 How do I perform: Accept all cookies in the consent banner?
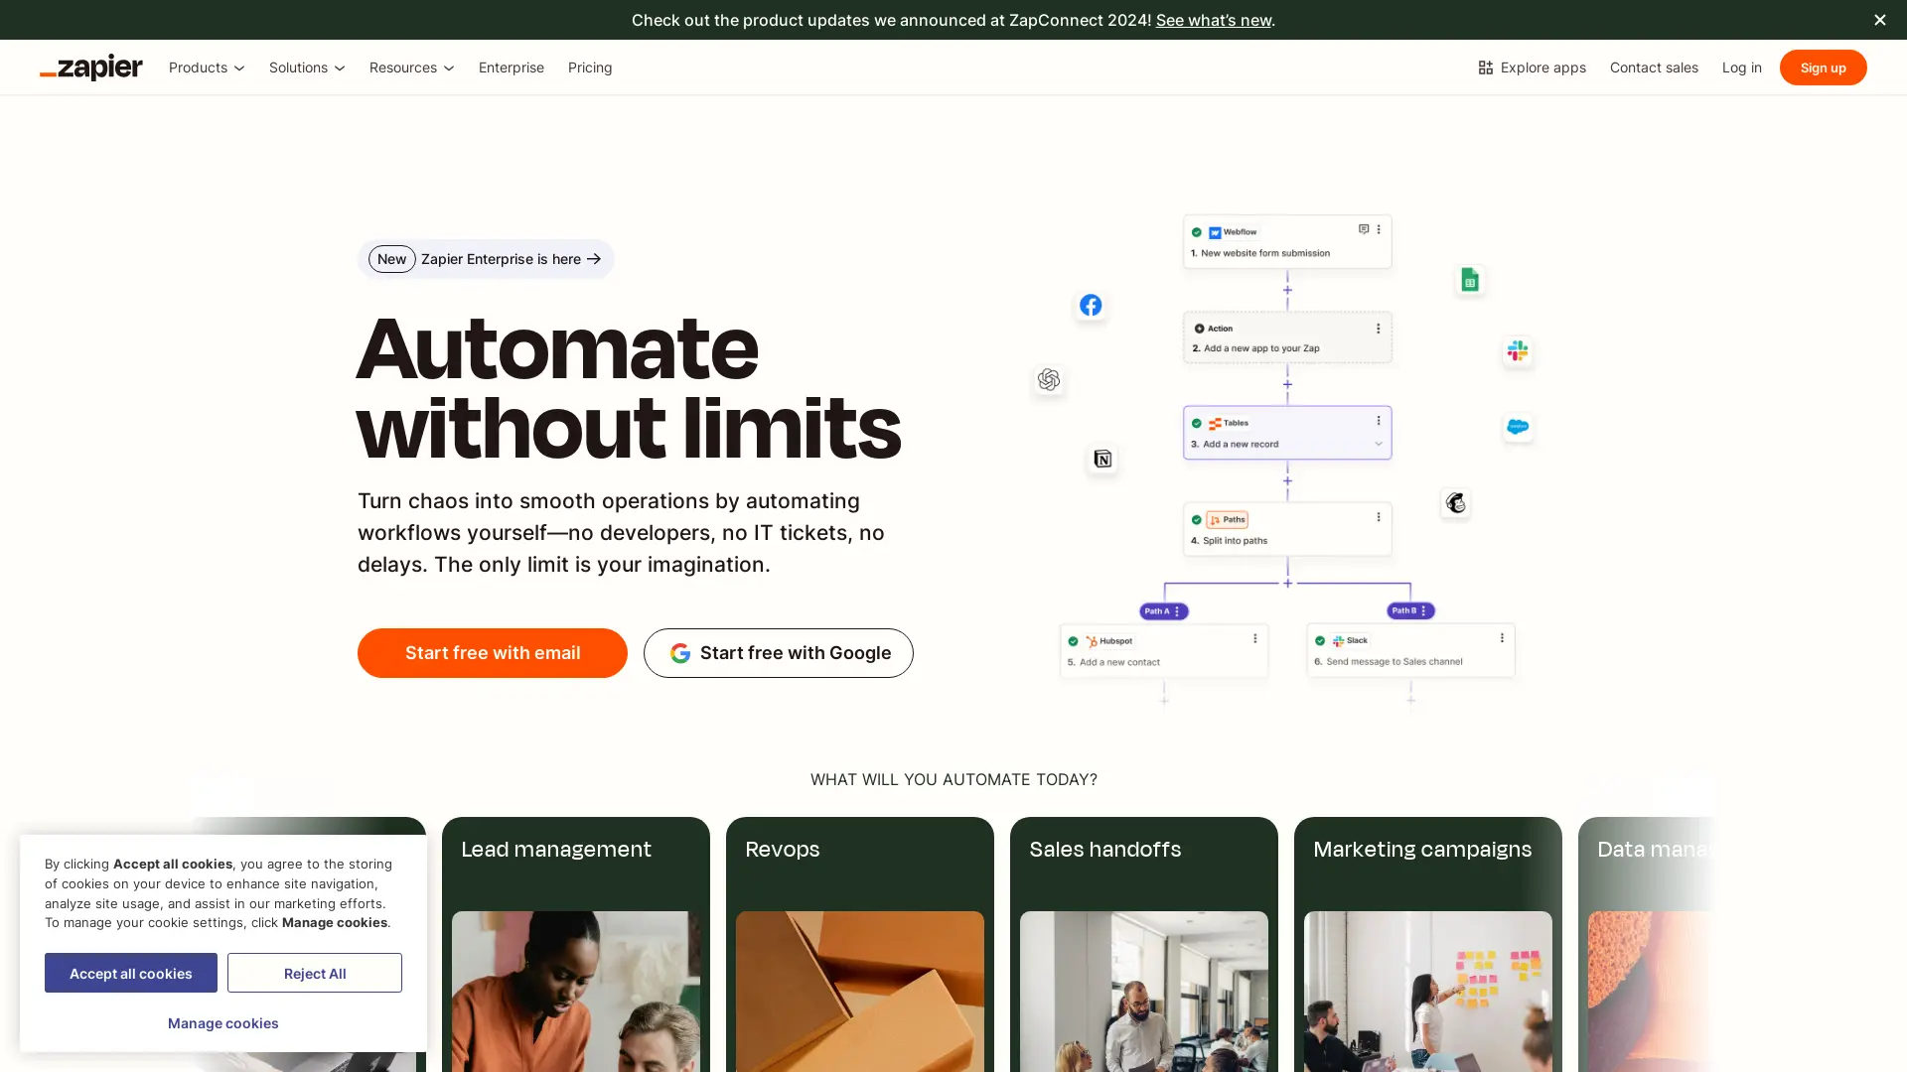[x=130, y=973]
